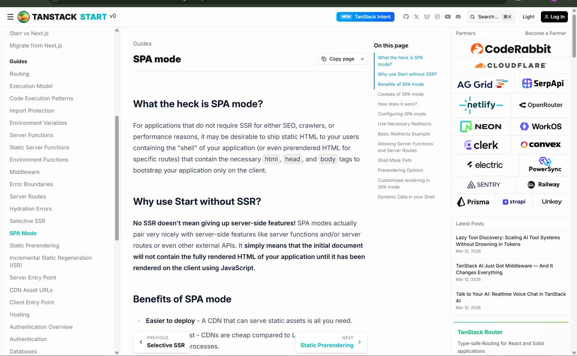Jump to 'Dynamic Data in your Shell'
This screenshot has width=577, height=356.
(406, 197)
